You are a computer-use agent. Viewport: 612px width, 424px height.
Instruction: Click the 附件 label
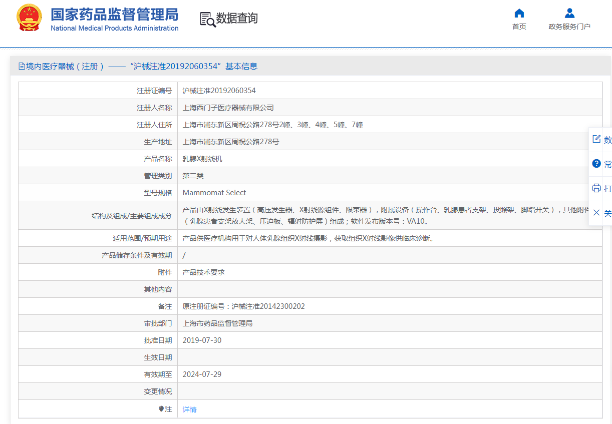pyautogui.click(x=165, y=272)
